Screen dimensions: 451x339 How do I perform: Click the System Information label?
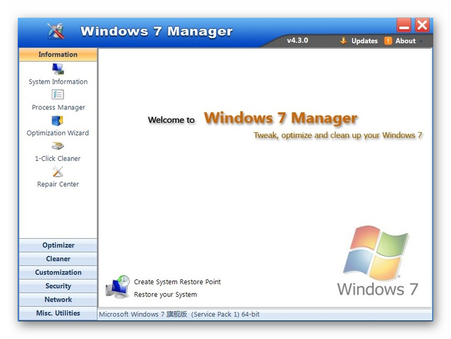click(58, 82)
